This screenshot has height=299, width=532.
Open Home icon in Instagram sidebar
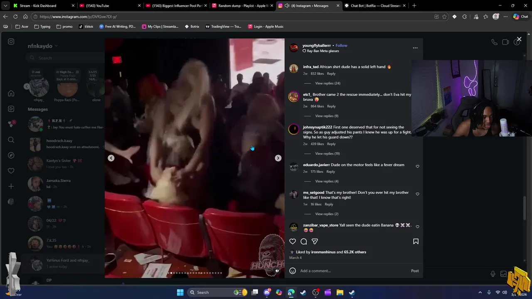pyautogui.click(x=11, y=93)
